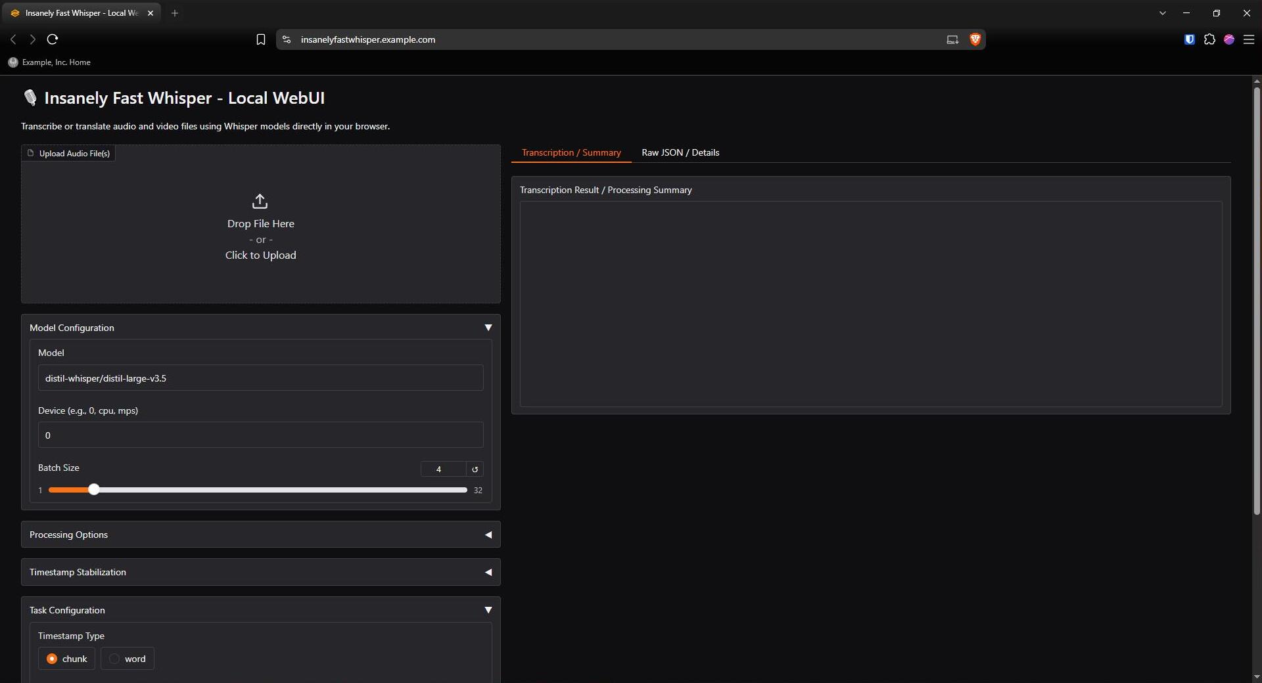Open the browser hamburger main menu

1249,39
